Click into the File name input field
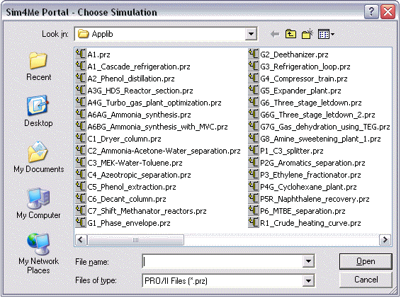The width and height of the screenshot is (401, 298). pyautogui.click(x=222, y=261)
